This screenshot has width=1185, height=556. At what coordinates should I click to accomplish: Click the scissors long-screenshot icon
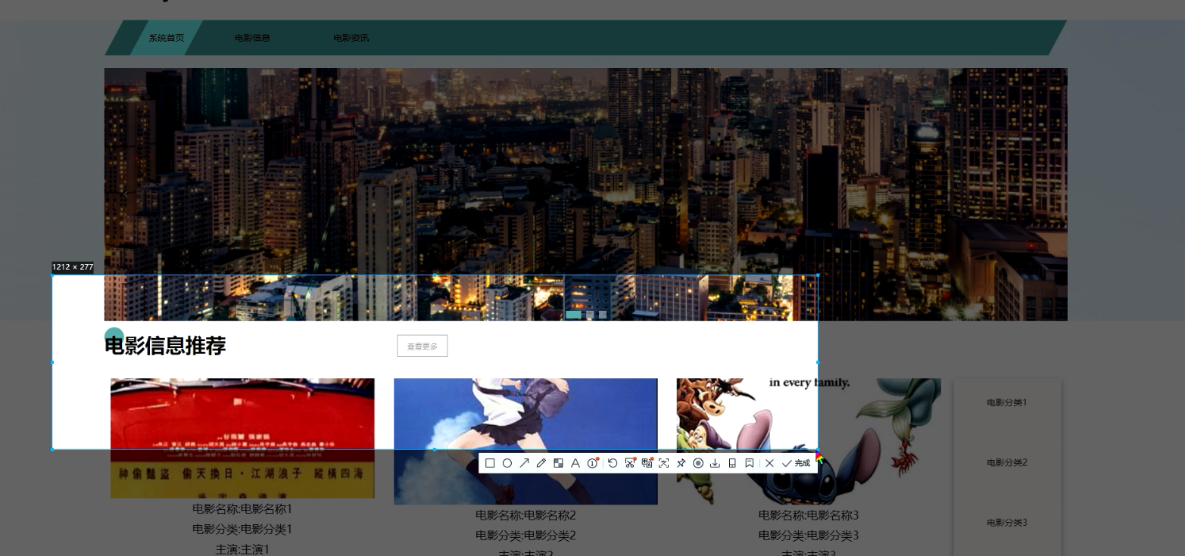(630, 463)
